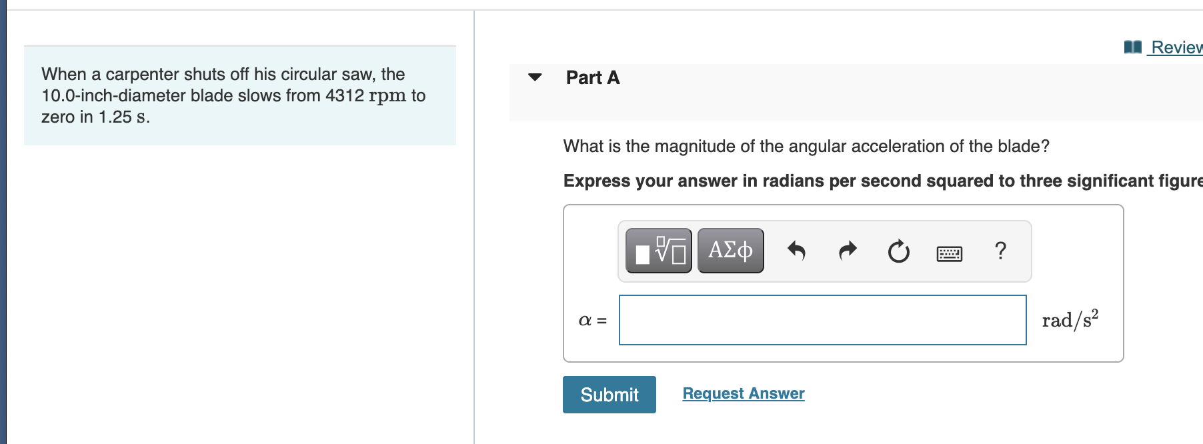Reset the answer entry field
This screenshot has width=1203, height=444.
[898, 251]
